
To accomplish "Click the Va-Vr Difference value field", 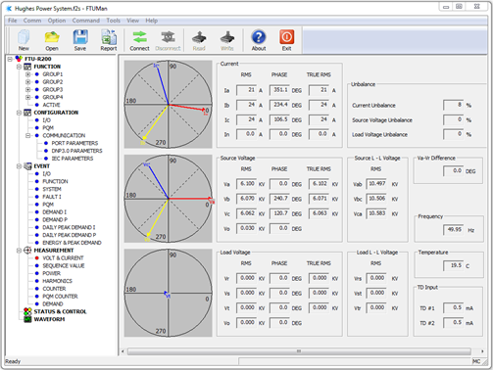I will [453, 171].
